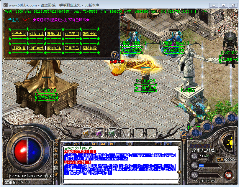The image size is (239, 187).
Task: Click the sun day-night indicator
Action: pyautogui.click(x=230, y=143)
